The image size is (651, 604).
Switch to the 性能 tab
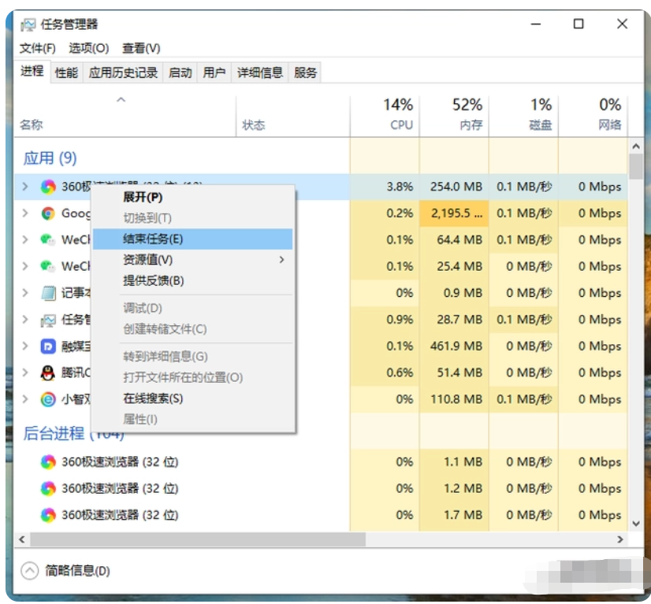pos(66,72)
